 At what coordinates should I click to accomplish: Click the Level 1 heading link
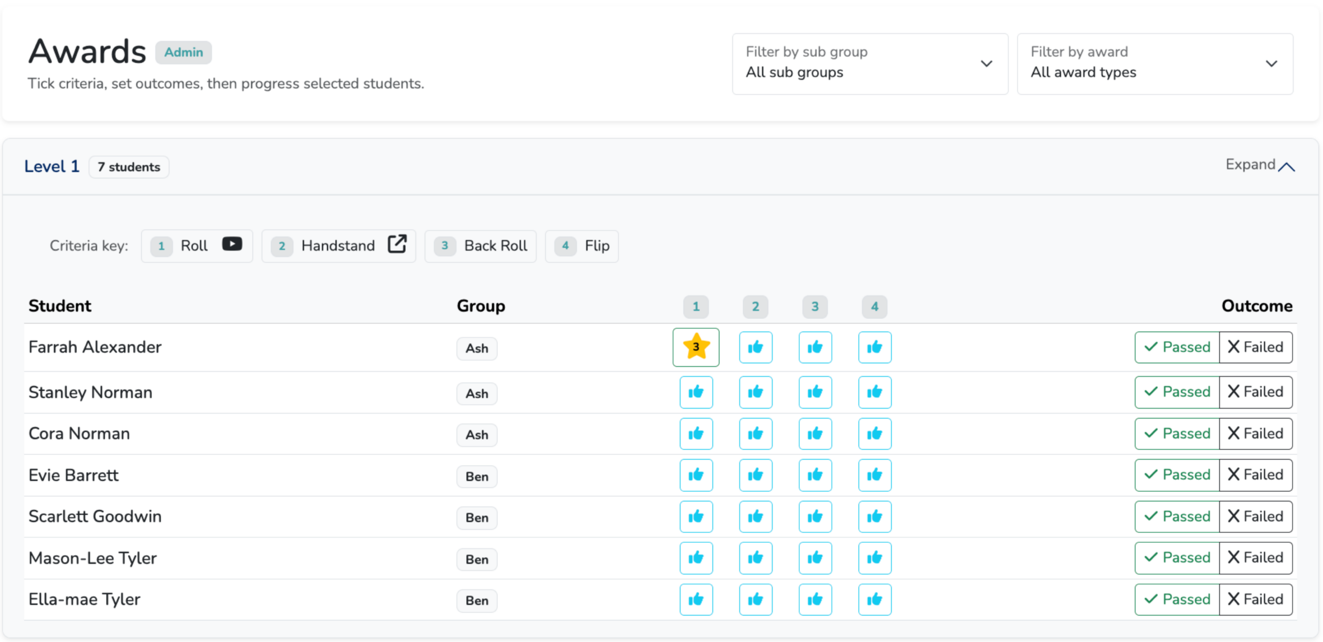tap(52, 166)
